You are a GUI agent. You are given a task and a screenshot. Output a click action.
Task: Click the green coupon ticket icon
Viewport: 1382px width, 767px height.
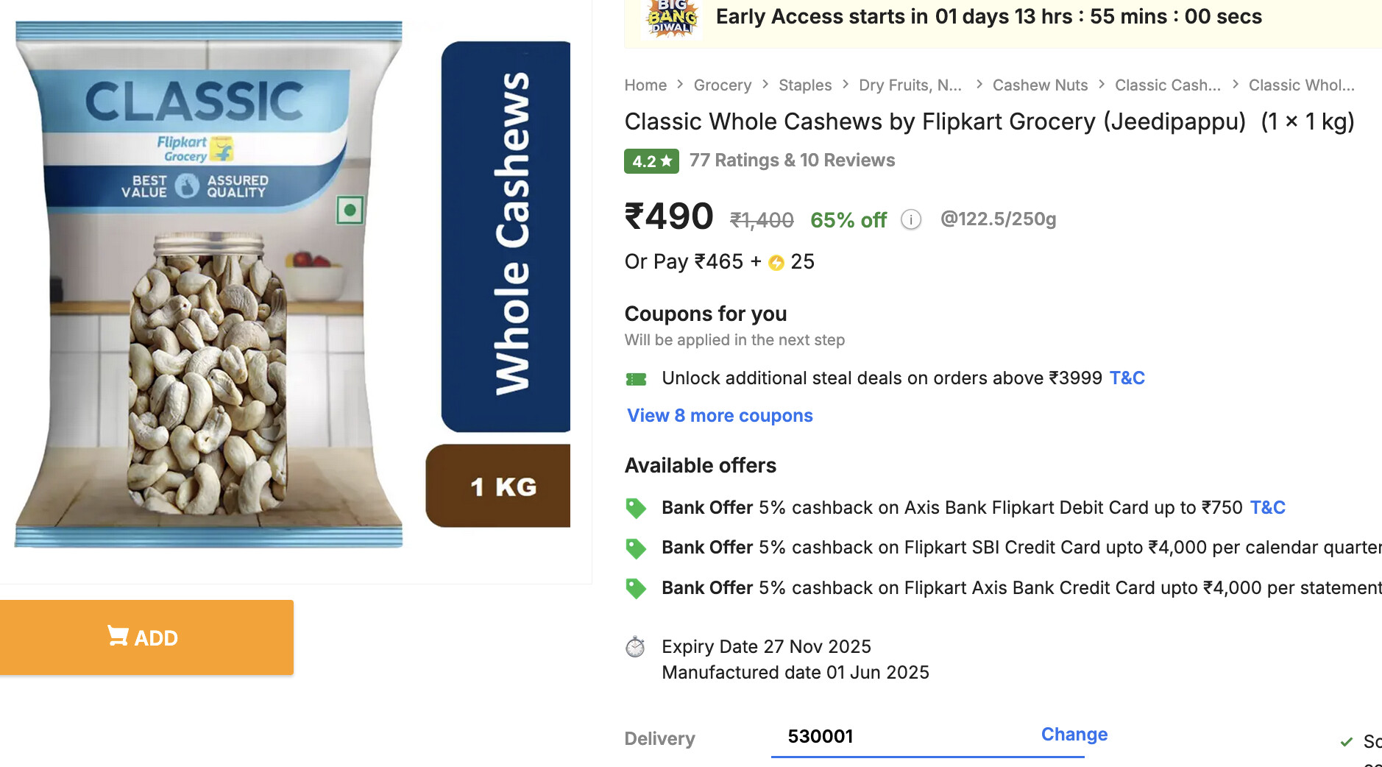point(636,379)
